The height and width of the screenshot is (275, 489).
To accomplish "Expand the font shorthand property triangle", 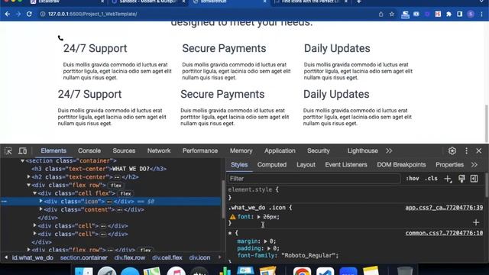I will tap(259, 217).
